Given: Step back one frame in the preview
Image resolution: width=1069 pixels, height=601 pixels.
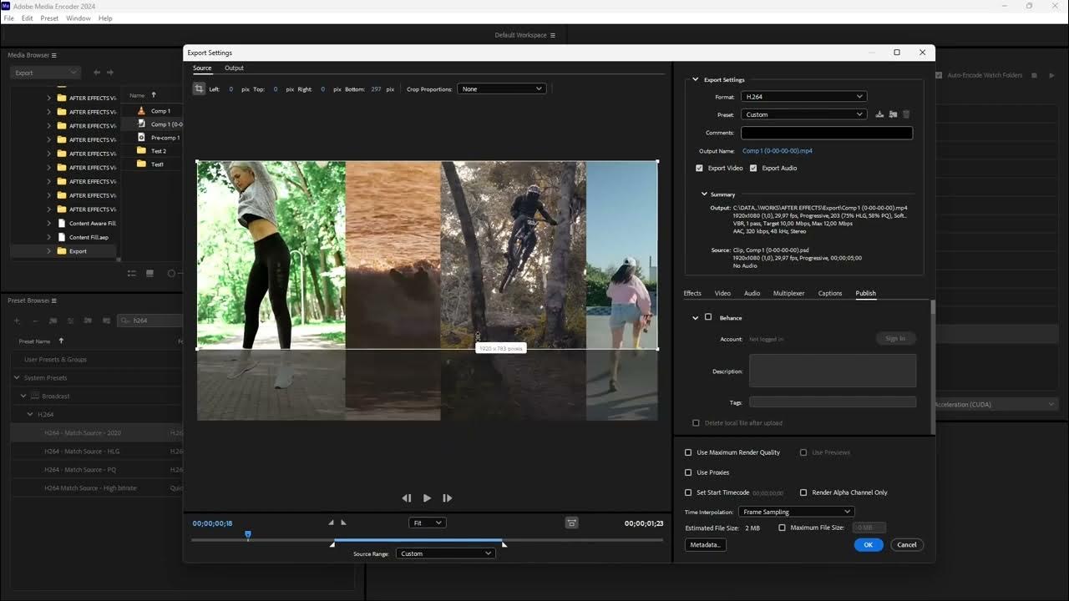Looking at the screenshot, I should pyautogui.click(x=407, y=498).
